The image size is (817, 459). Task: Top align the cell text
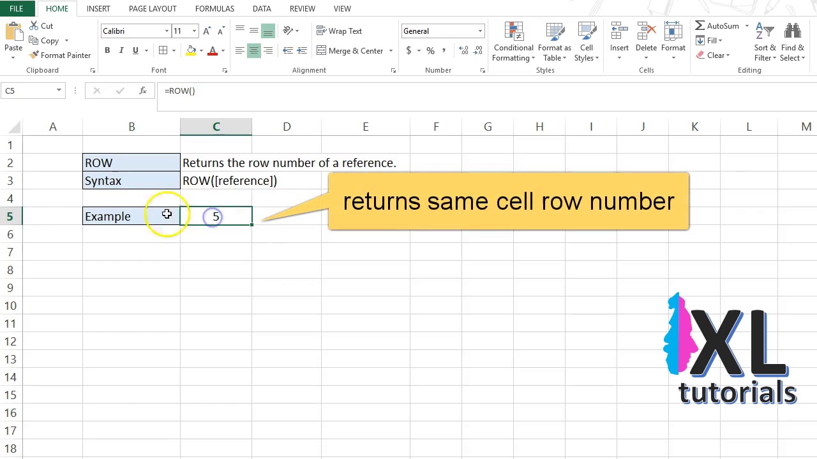[x=240, y=31]
